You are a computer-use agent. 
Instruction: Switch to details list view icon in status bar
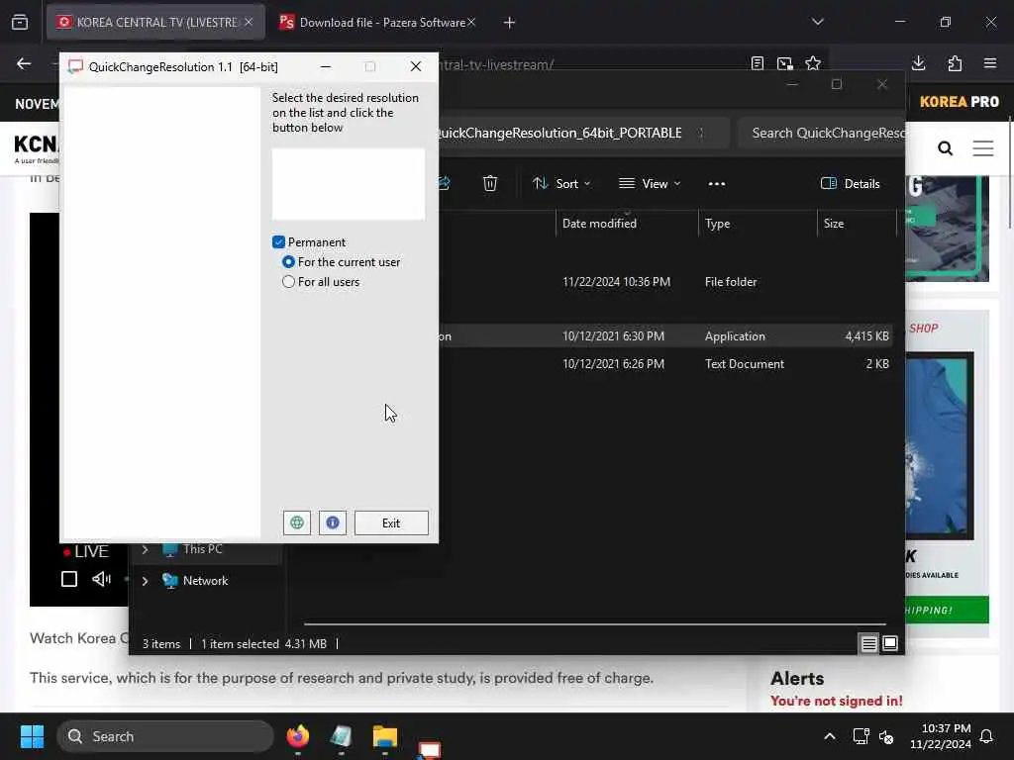click(868, 643)
